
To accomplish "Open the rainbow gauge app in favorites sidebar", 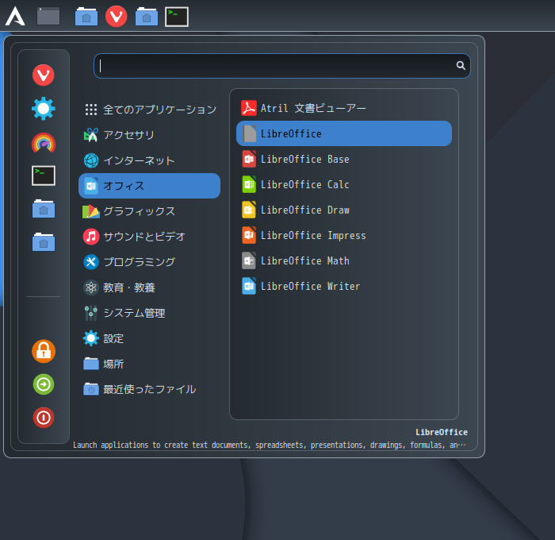I will [x=44, y=142].
